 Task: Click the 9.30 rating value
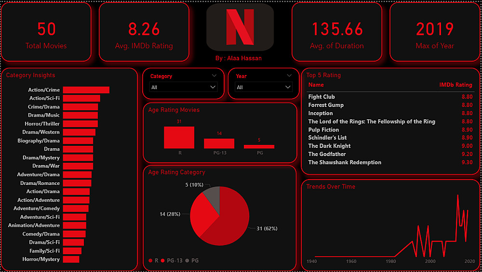[467, 162]
